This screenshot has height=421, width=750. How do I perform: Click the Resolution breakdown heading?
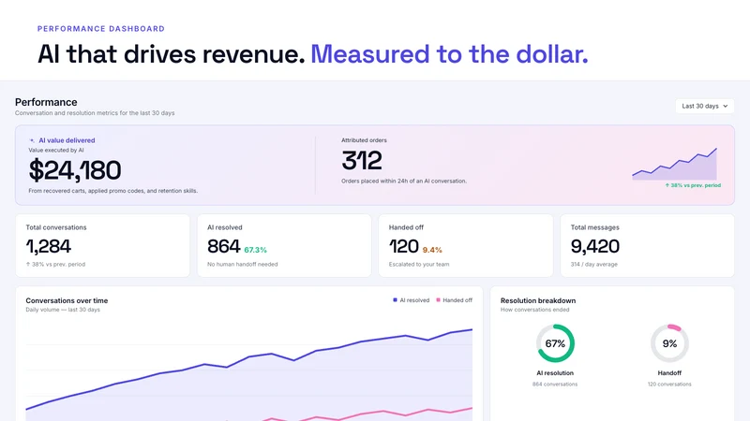click(537, 300)
